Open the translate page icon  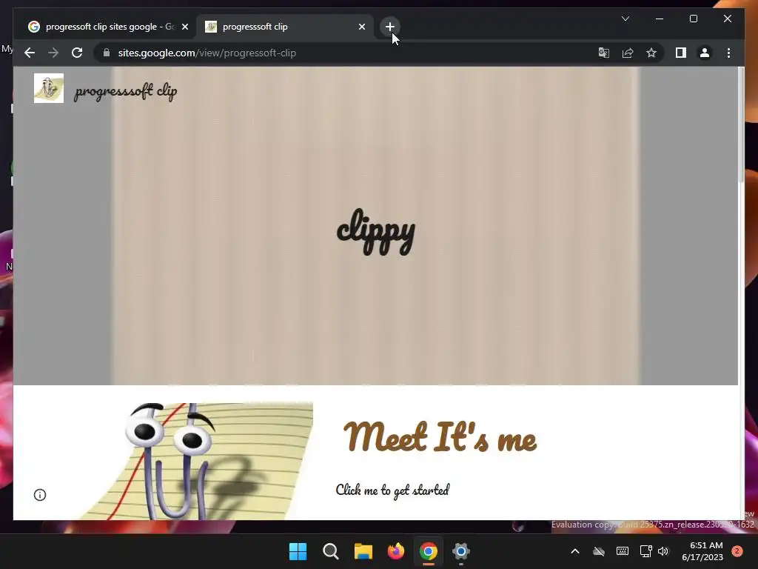[604, 53]
